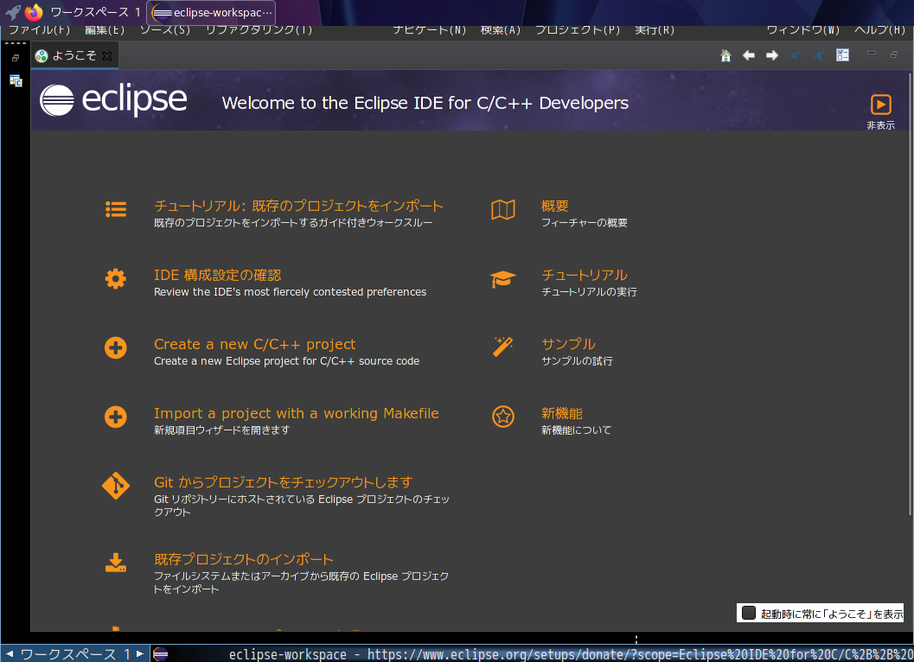Screen dimensions: 914x662
Task: Click the download icon for 既存プロジェクトのインポート
Action: 115,563
